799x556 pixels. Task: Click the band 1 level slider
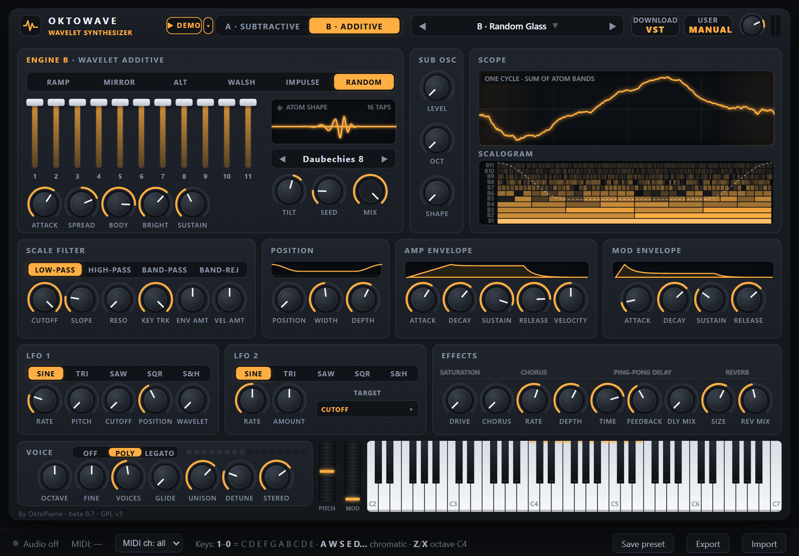pyautogui.click(x=35, y=133)
